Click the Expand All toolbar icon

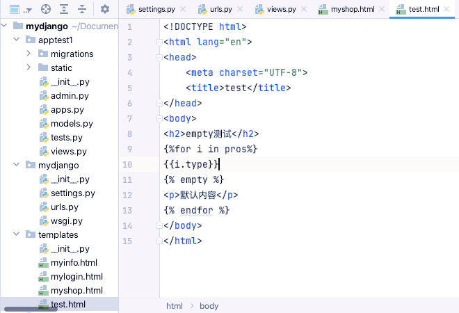pos(64,9)
